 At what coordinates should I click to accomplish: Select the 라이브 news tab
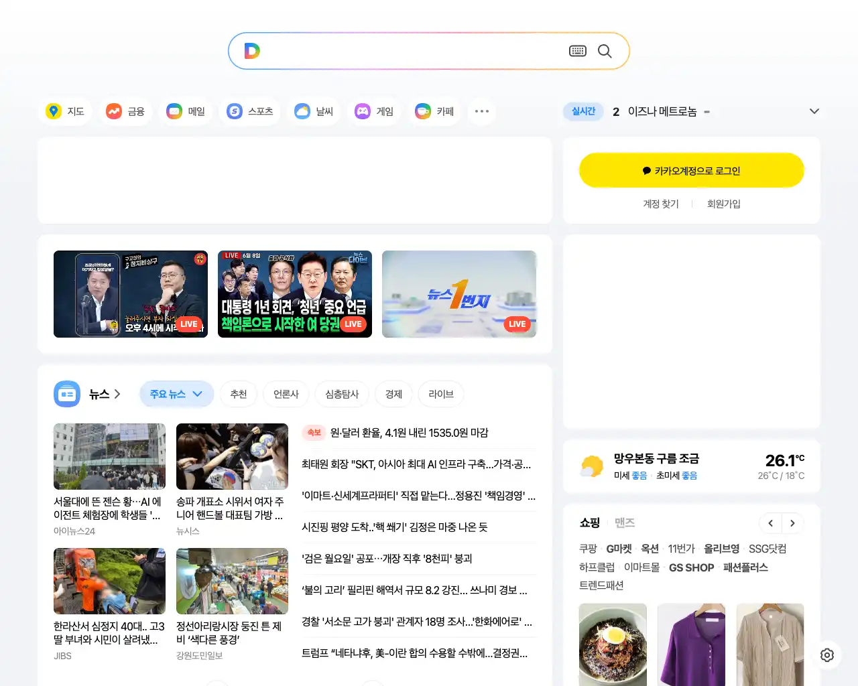pos(441,394)
